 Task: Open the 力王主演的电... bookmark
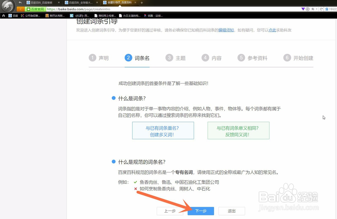coord(130,15)
